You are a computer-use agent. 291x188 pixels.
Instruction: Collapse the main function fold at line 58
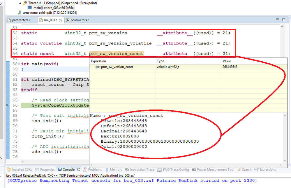click(x=19, y=64)
